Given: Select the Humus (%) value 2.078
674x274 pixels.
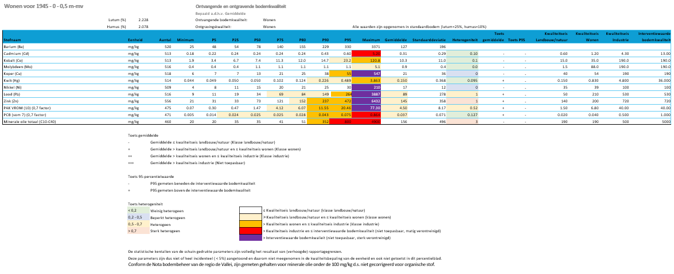Looking at the screenshot, I should [x=143, y=26].
